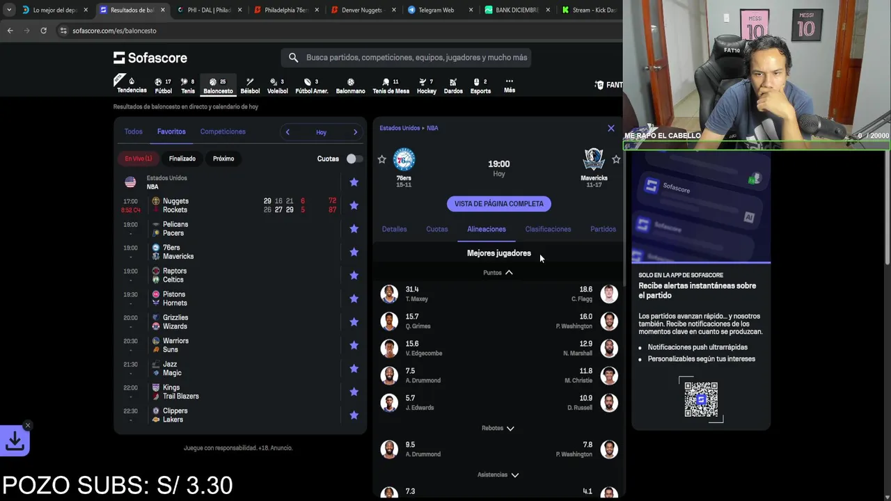Open the Tendencias icon
Image resolution: width=891 pixels, height=501 pixels.
tap(132, 86)
